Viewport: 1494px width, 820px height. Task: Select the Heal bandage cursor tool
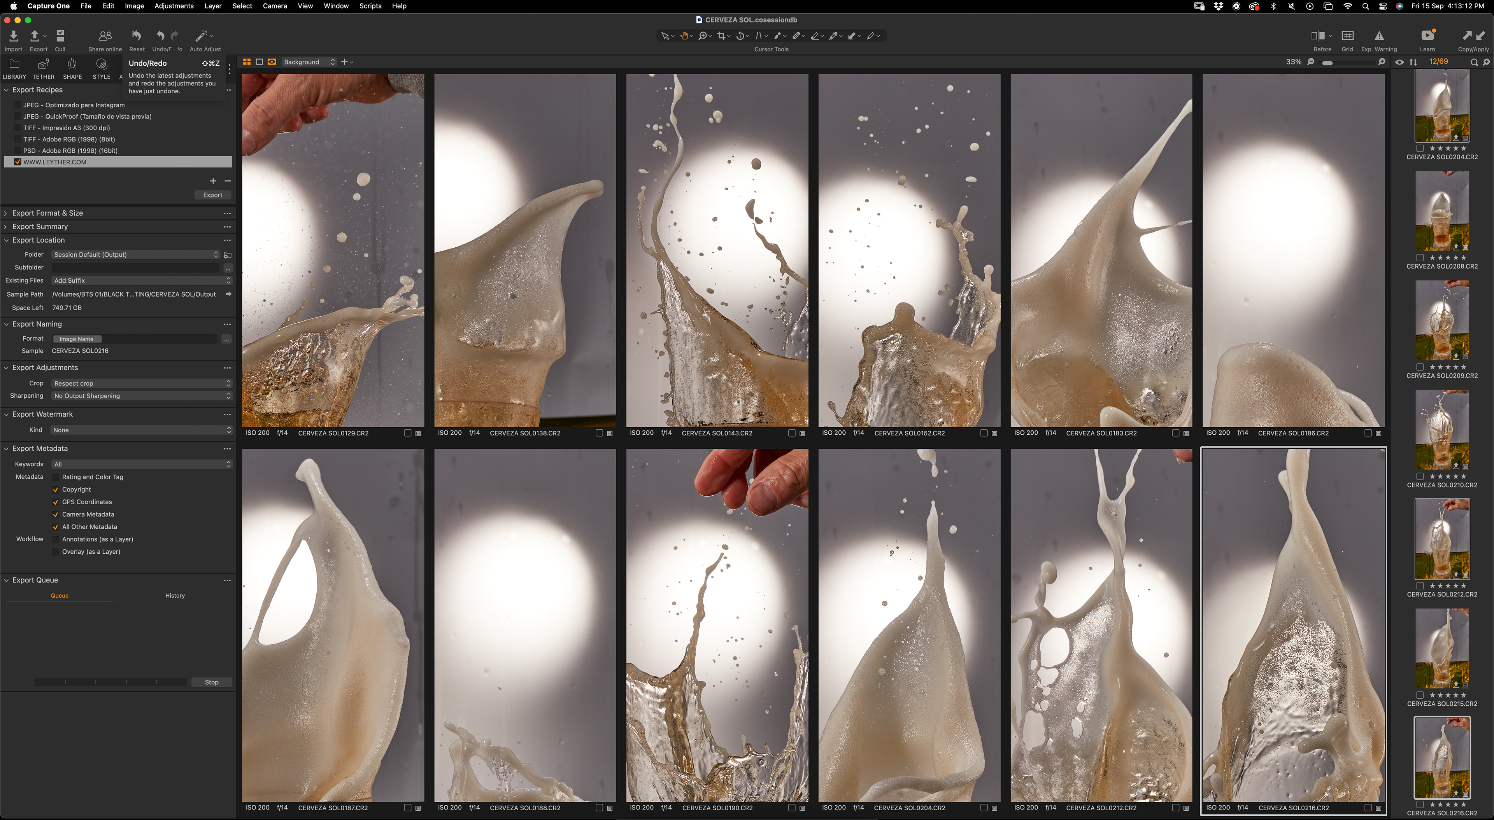796,36
